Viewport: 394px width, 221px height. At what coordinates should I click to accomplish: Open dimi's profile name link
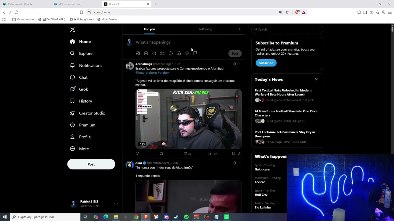(139, 163)
